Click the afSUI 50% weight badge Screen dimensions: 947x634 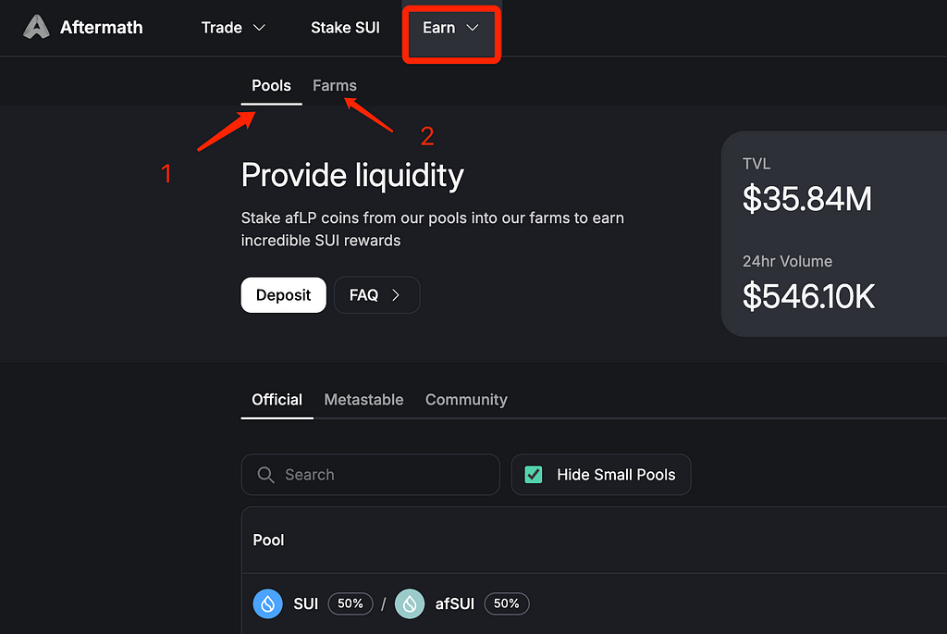pos(507,603)
